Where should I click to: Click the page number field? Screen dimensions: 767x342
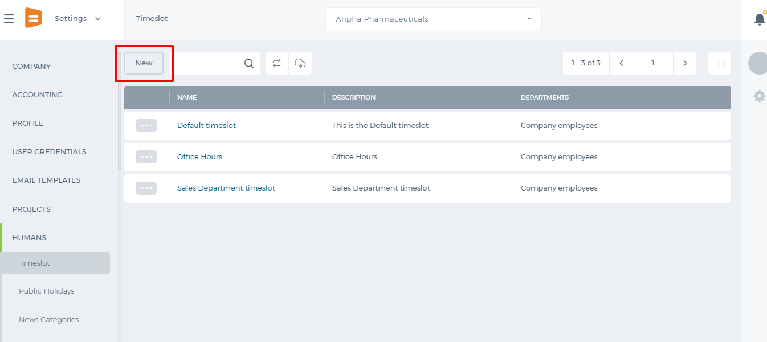click(653, 63)
